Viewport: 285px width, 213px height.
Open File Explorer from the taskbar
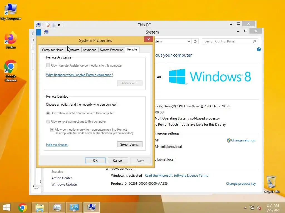click(40, 207)
